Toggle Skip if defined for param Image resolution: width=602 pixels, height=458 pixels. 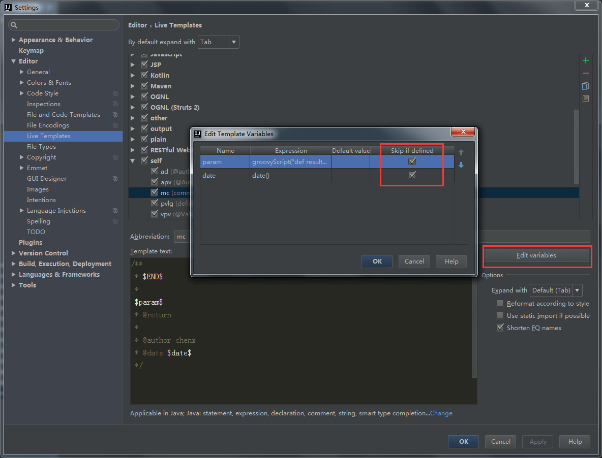coord(412,161)
